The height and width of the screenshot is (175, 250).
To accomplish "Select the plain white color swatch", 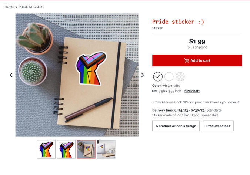I will 169,76.
